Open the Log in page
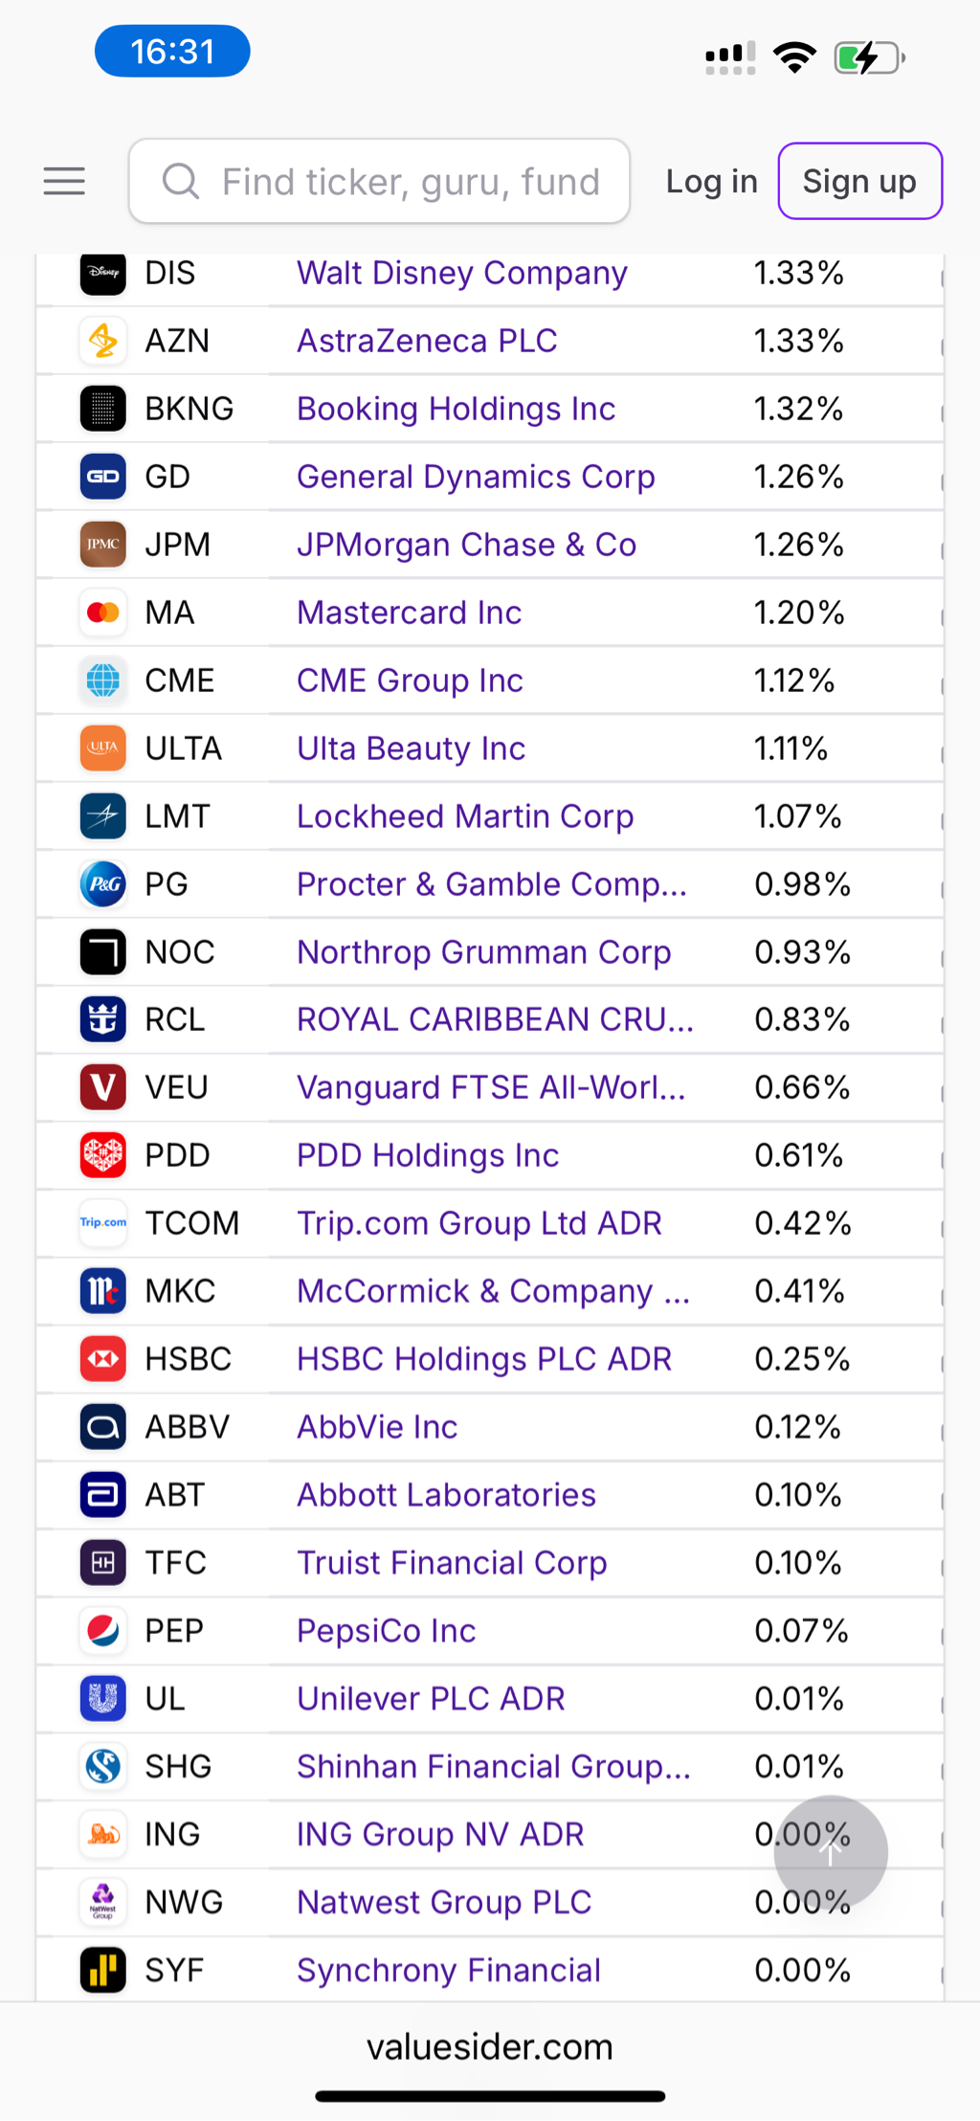The width and height of the screenshot is (980, 2121). coord(712,181)
